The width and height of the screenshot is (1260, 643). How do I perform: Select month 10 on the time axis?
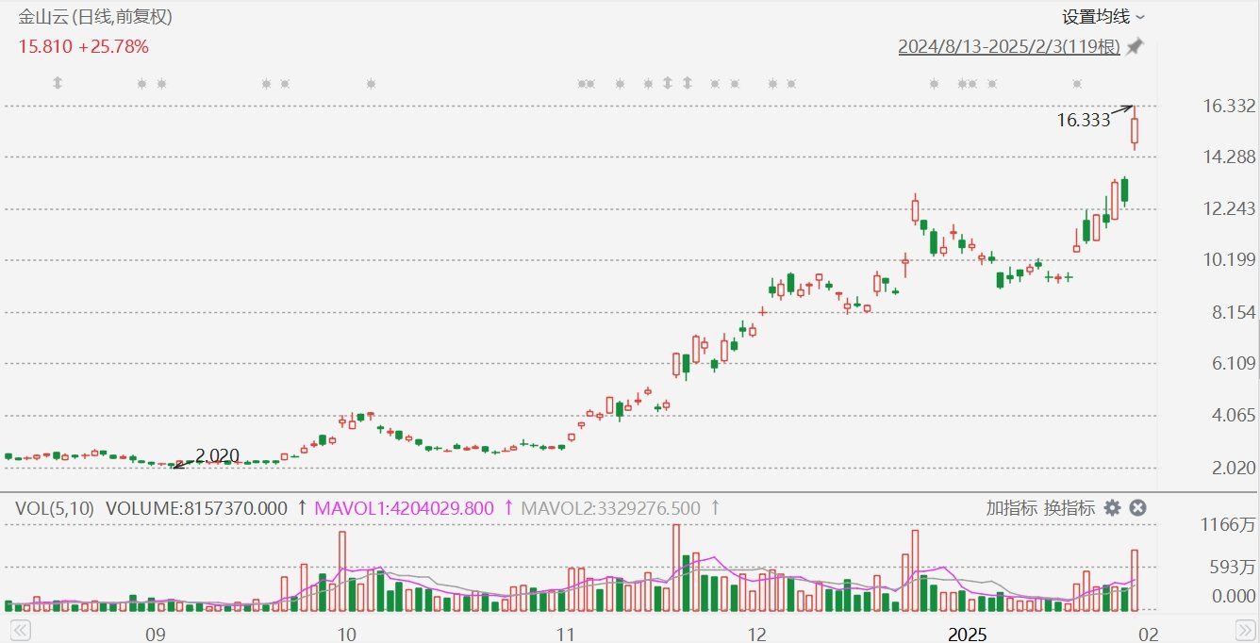[x=345, y=634]
